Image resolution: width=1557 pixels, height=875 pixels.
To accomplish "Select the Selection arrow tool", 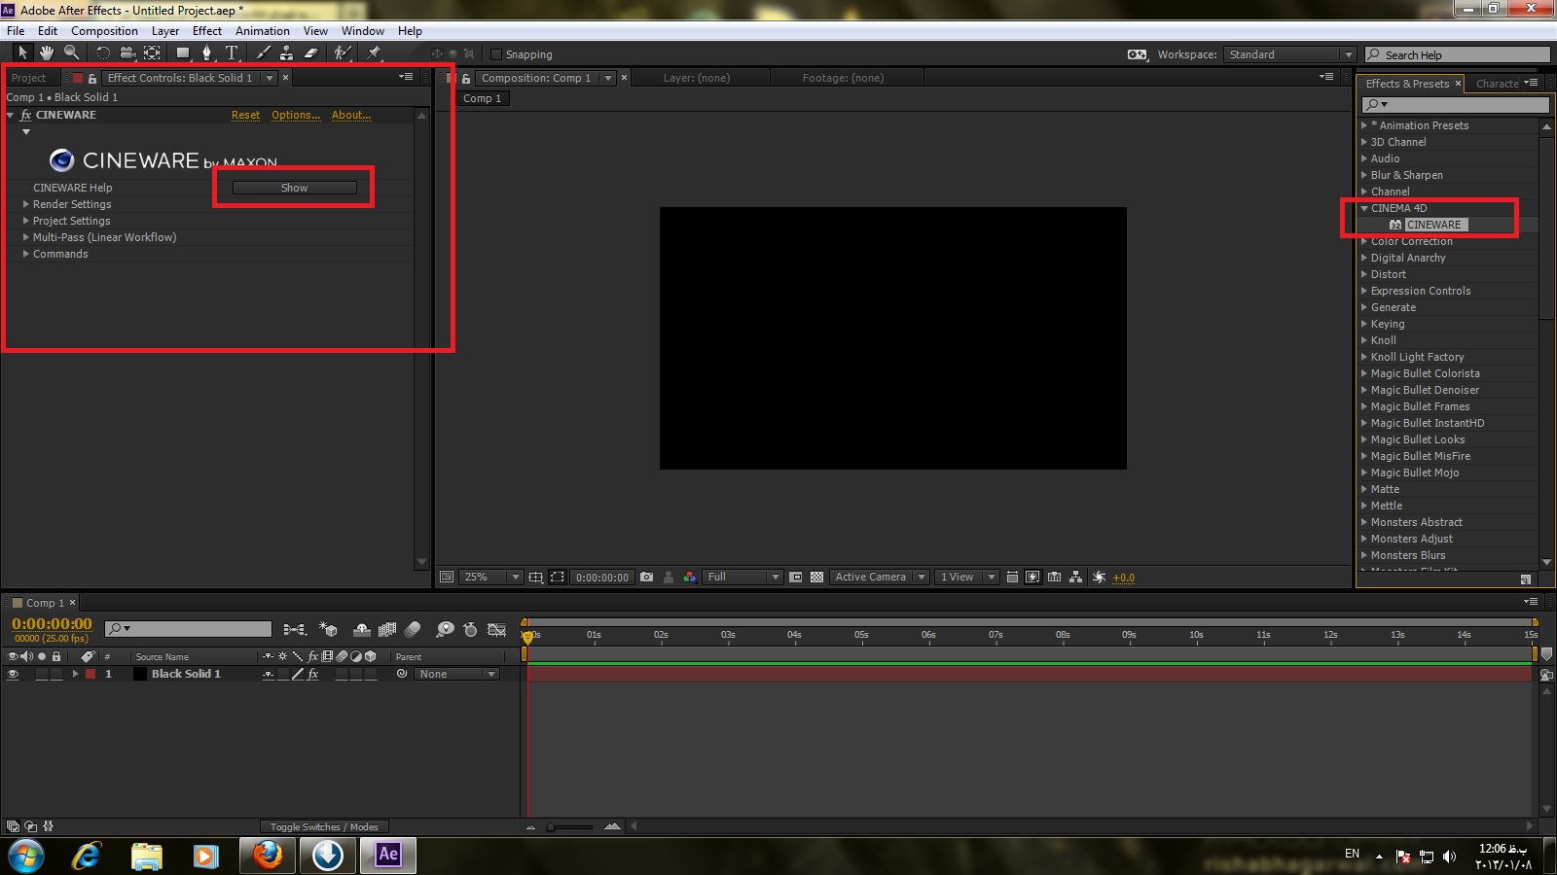I will point(22,53).
